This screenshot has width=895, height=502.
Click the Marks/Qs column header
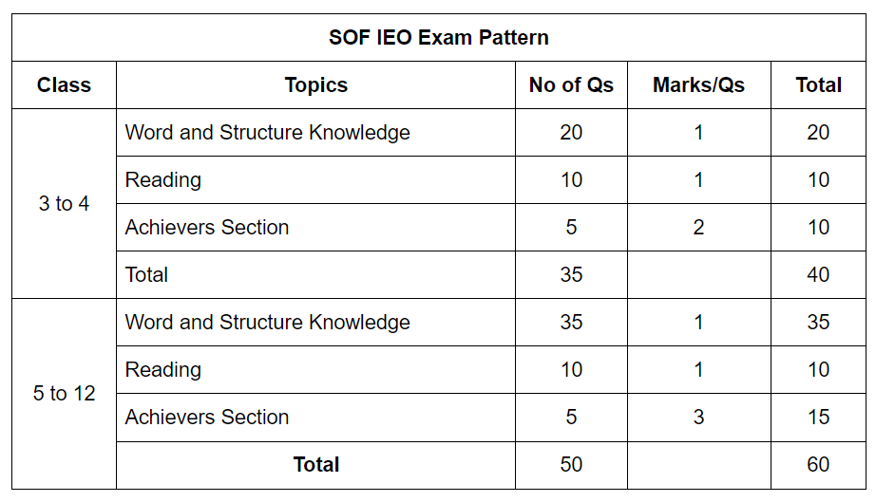point(698,85)
